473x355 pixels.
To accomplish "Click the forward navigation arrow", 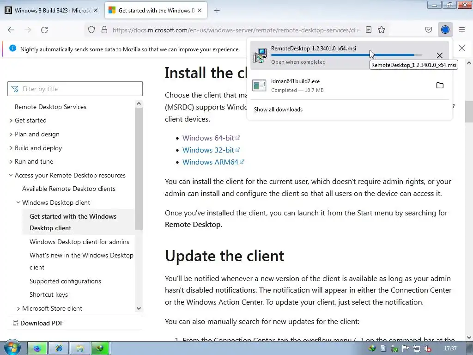I will click(28, 30).
